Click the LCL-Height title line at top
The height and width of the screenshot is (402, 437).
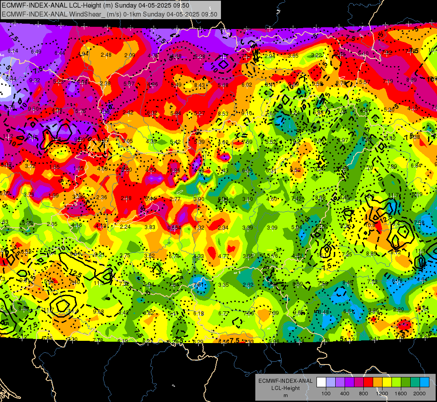[96, 5]
